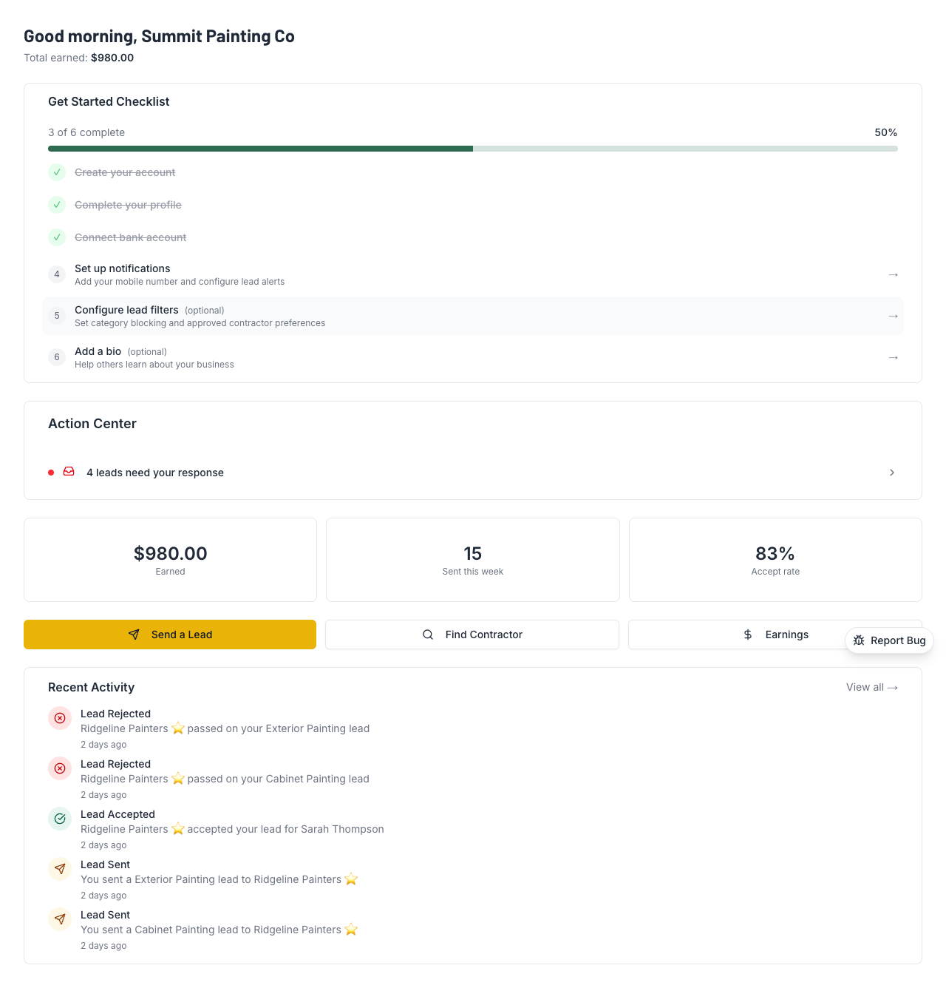Click the 83% Accept rate card
The image size is (946, 988).
click(775, 560)
